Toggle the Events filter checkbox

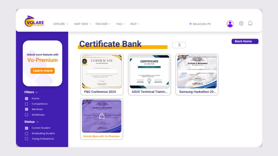tap(27, 98)
